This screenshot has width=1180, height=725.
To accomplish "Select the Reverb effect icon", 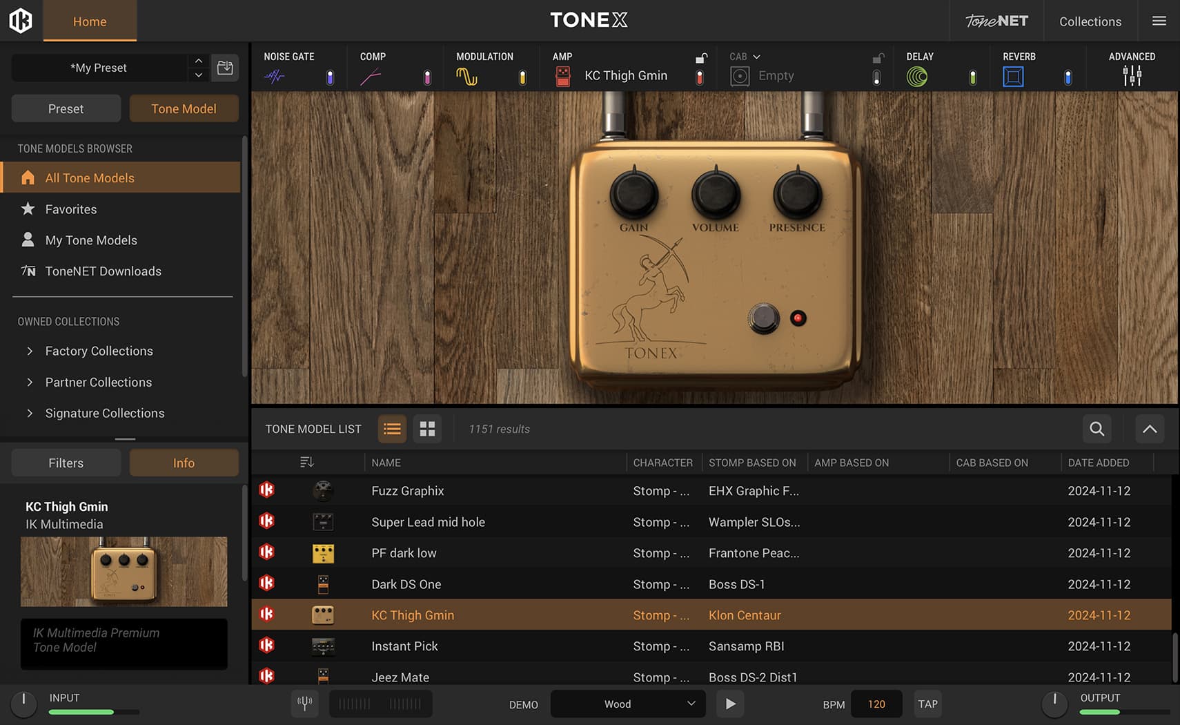I will (x=1013, y=77).
